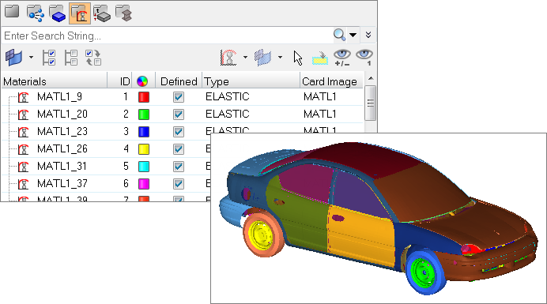Viewport: 547px width, 304px height.
Task: Click the Select None tree icon
Action: tap(71, 58)
